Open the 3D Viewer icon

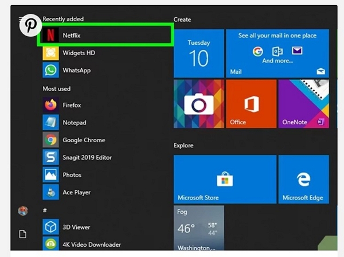[50, 227]
